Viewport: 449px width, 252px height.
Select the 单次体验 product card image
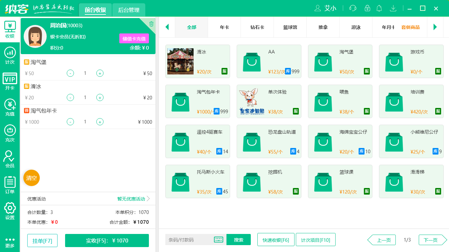[252, 101]
